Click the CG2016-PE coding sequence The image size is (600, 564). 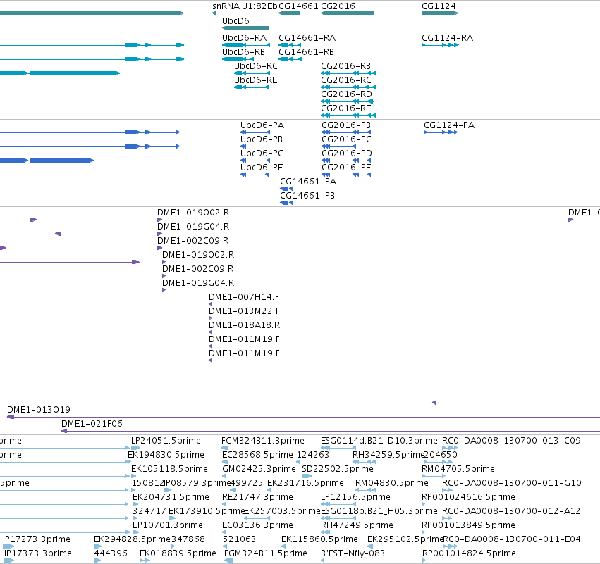[x=346, y=175]
